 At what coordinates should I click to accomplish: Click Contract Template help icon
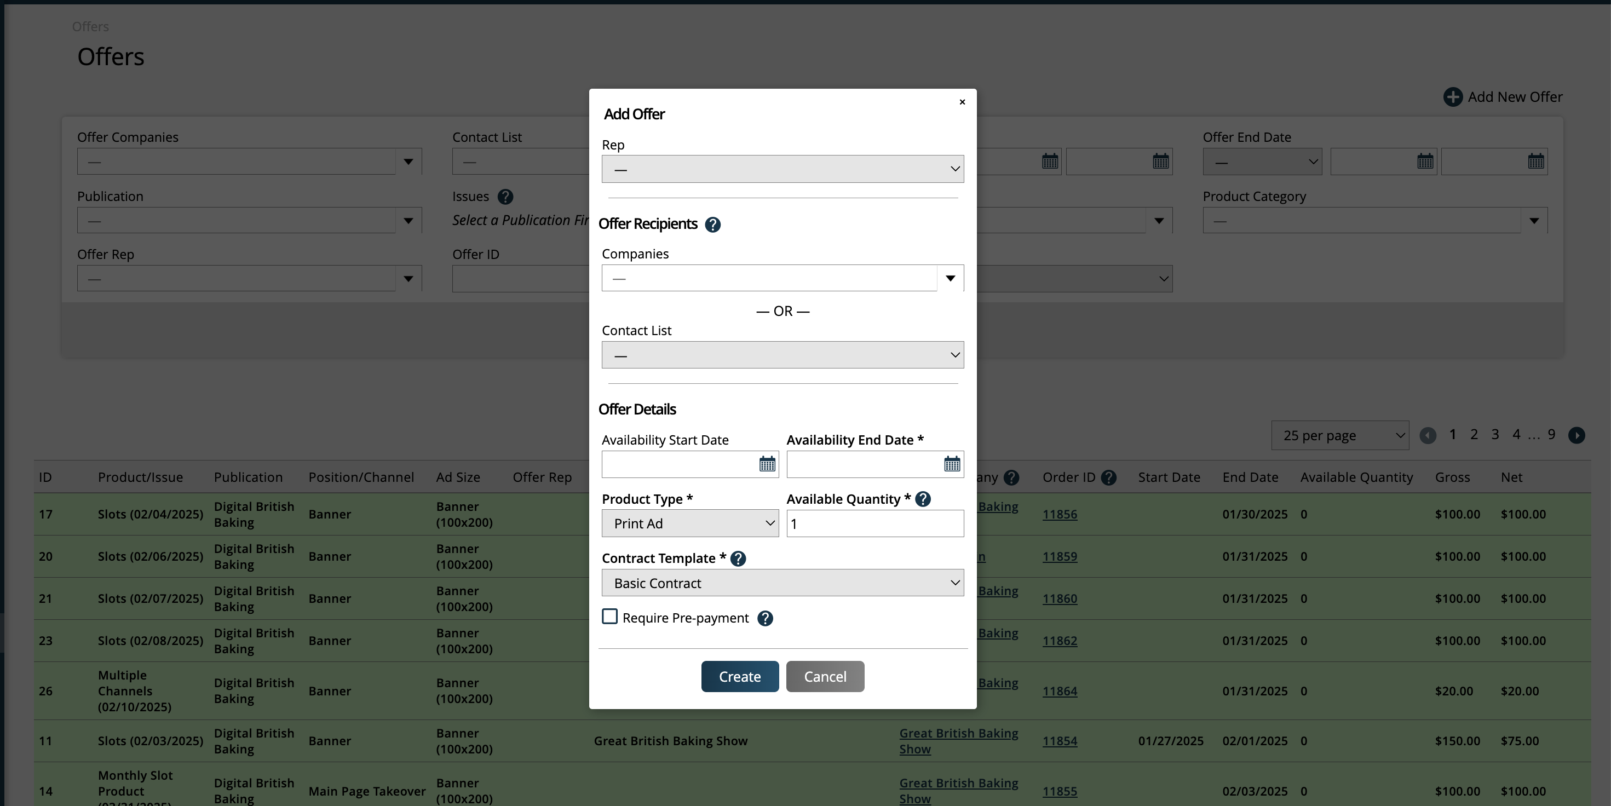coord(738,559)
